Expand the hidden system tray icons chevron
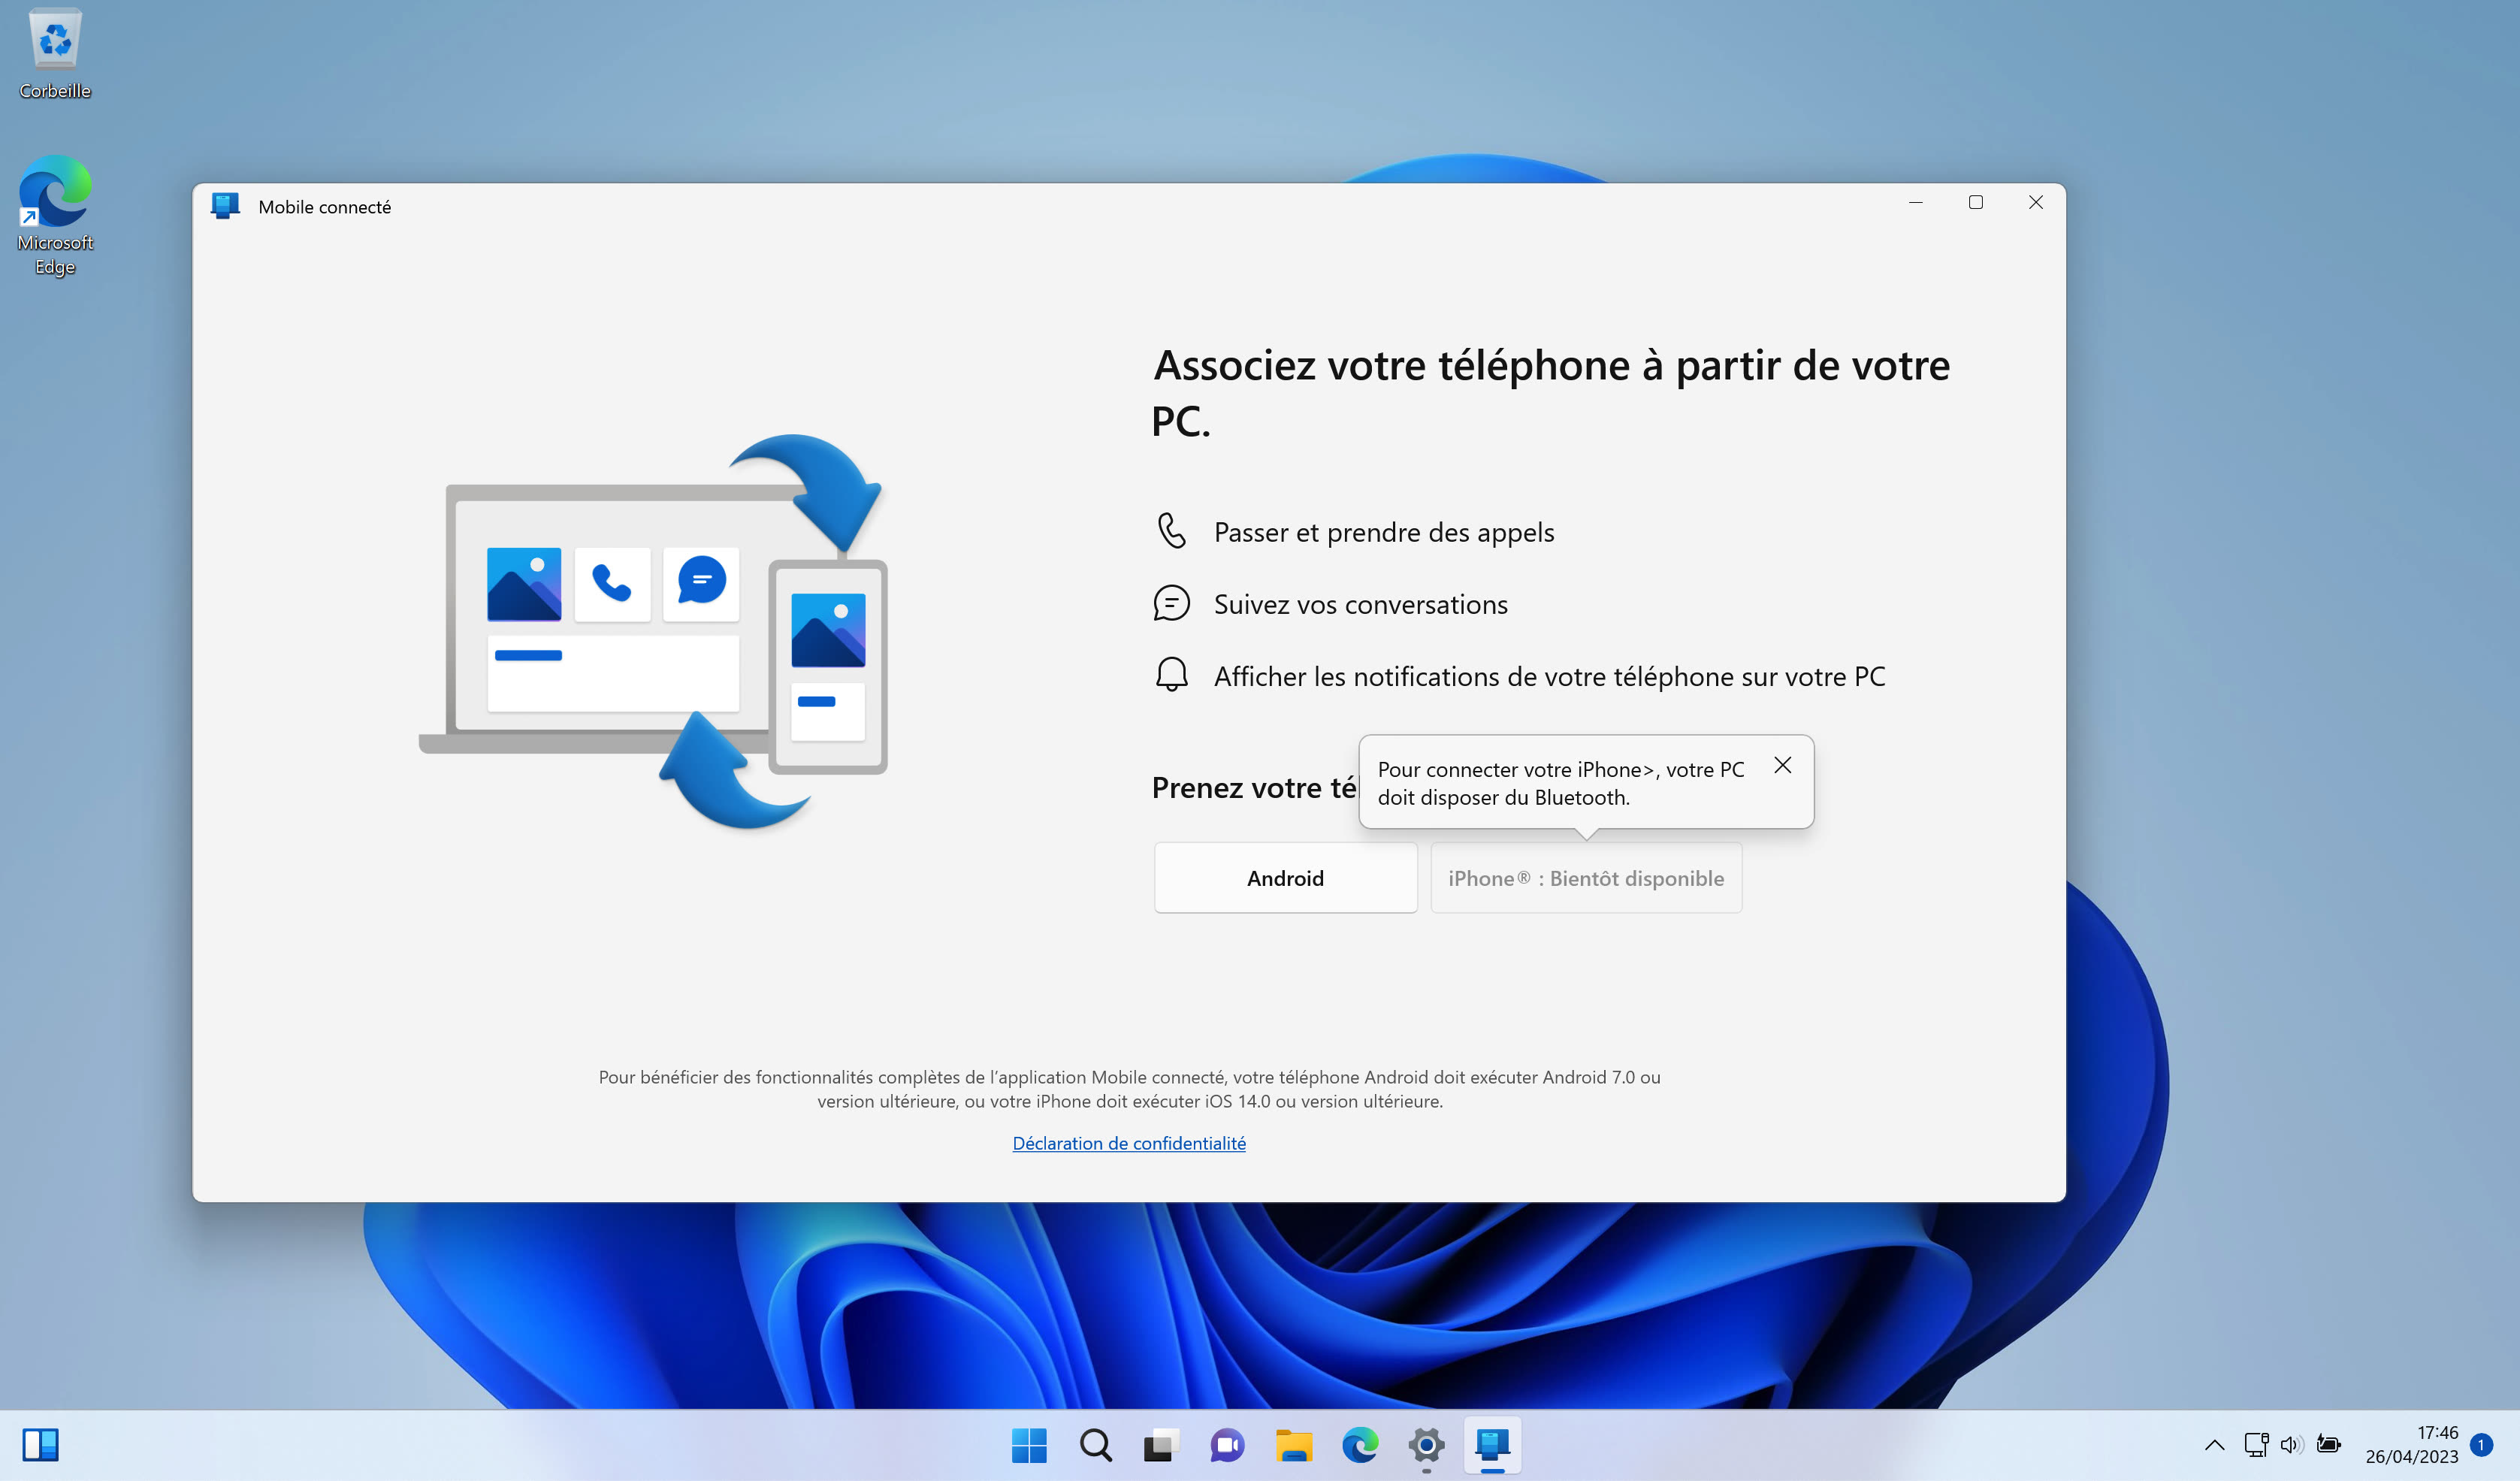This screenshot has width=2520, height=1481. [x=2214, y=1445]
